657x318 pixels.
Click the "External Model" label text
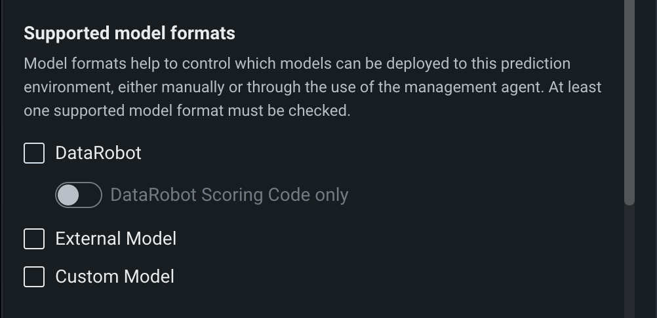tap(116, 239)
